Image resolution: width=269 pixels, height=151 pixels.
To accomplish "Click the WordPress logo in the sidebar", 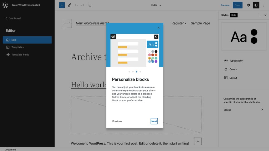I will [x=5, y=5].
